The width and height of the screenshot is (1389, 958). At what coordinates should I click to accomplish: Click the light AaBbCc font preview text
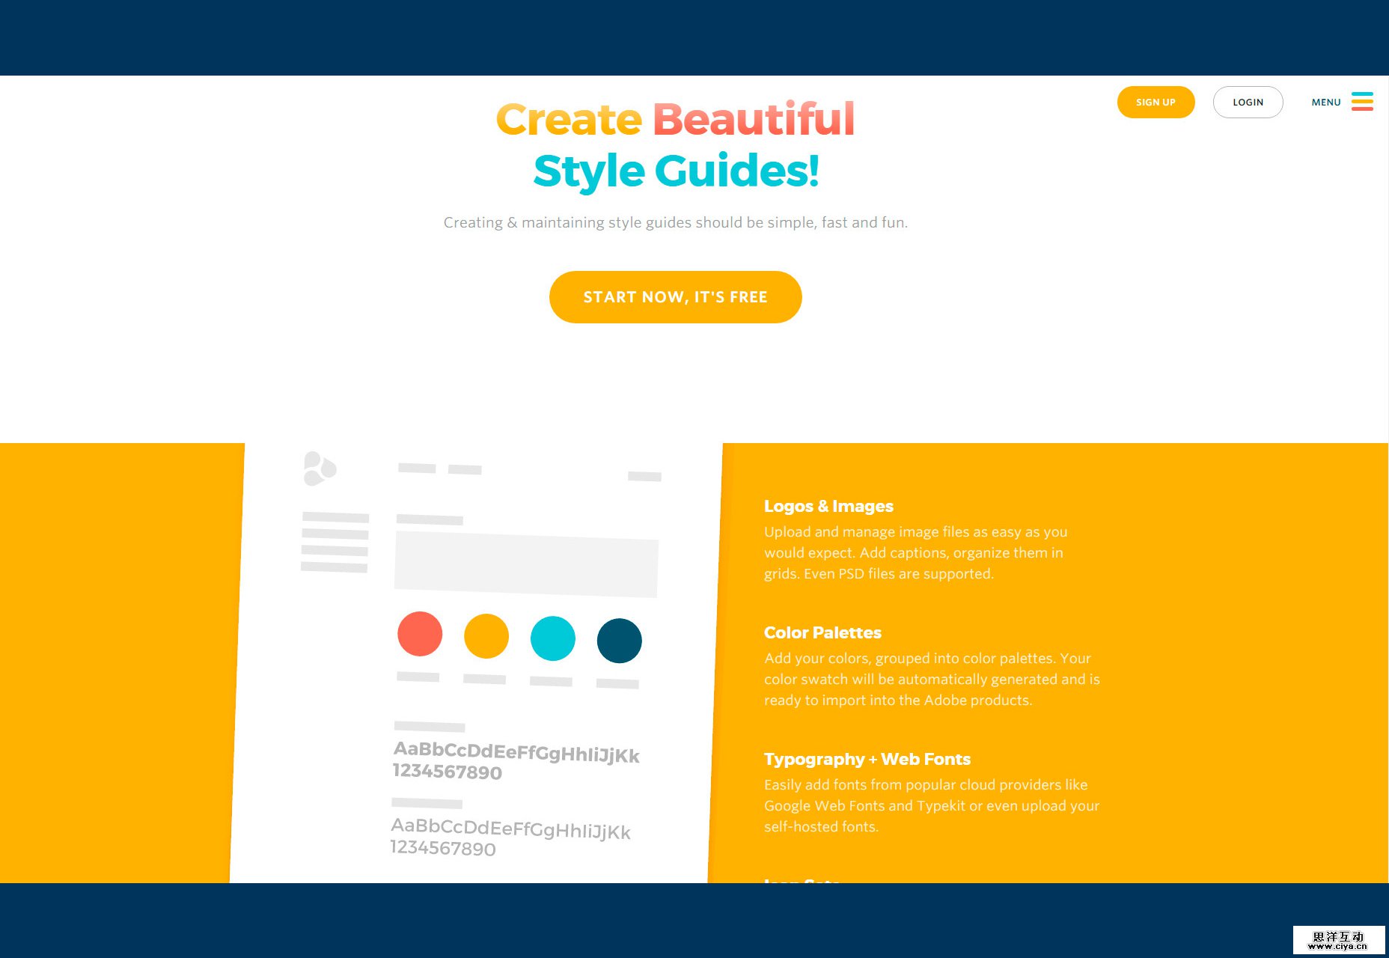pos(512,832)
